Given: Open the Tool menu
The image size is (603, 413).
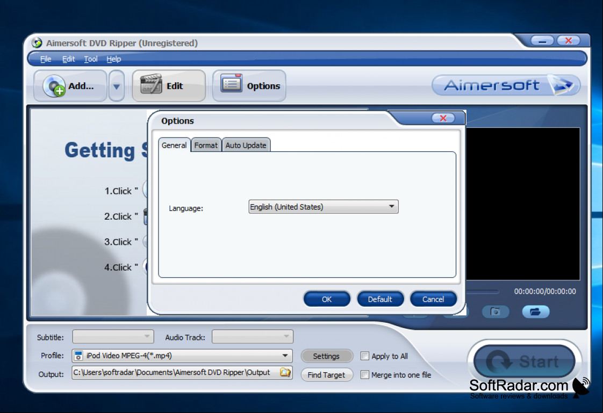Looking at the screenshot, I should 91,59.
